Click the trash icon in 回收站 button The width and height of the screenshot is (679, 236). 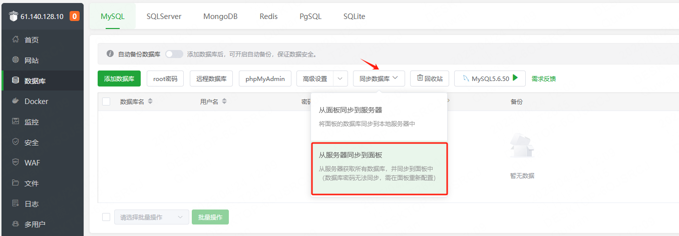(x=420, y=78)
